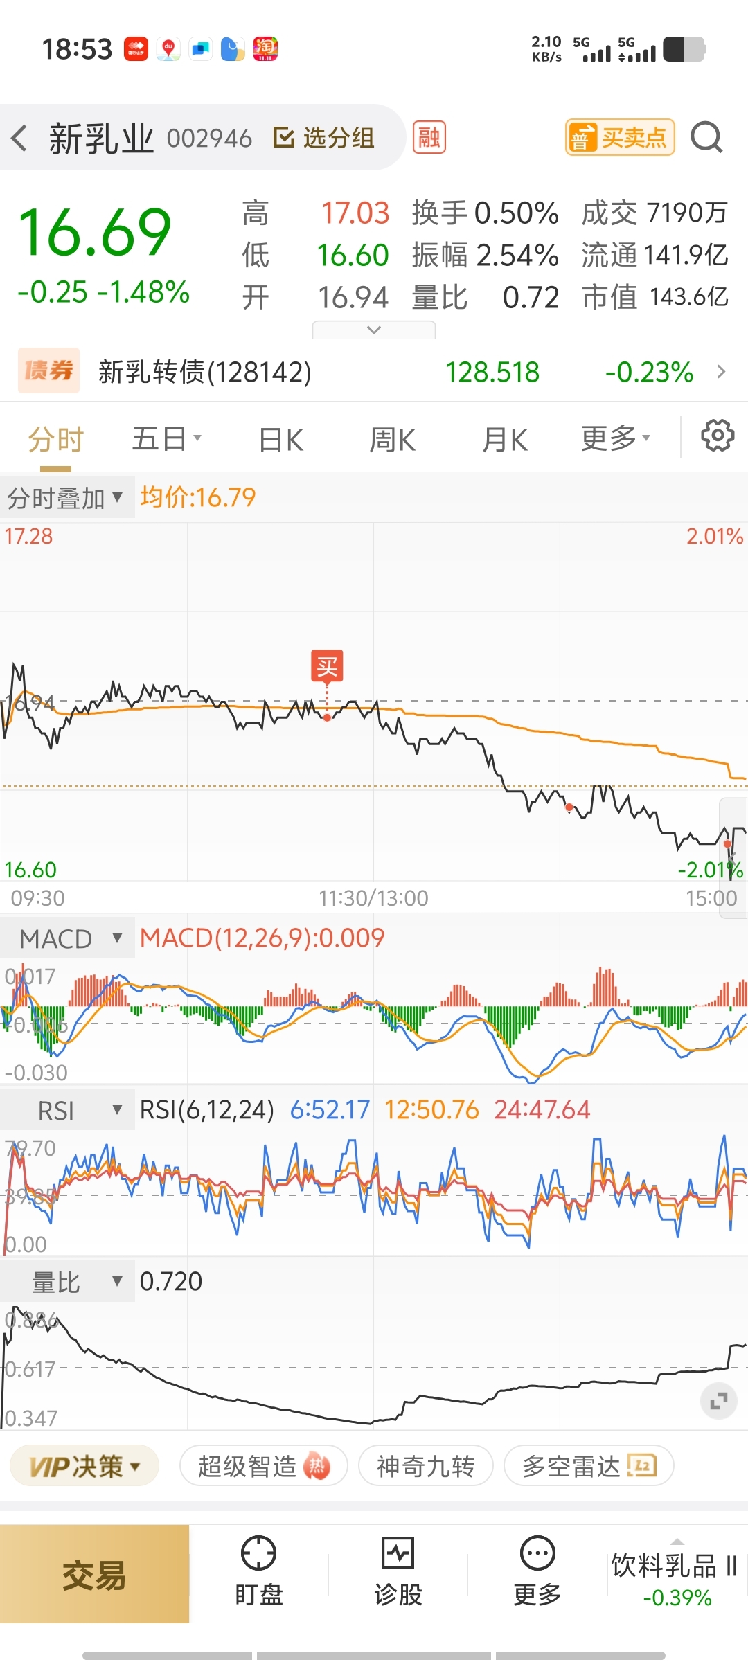Change the MACD indicator dropdown
This screenshot has height=1662, width=748.
(68, 938)
